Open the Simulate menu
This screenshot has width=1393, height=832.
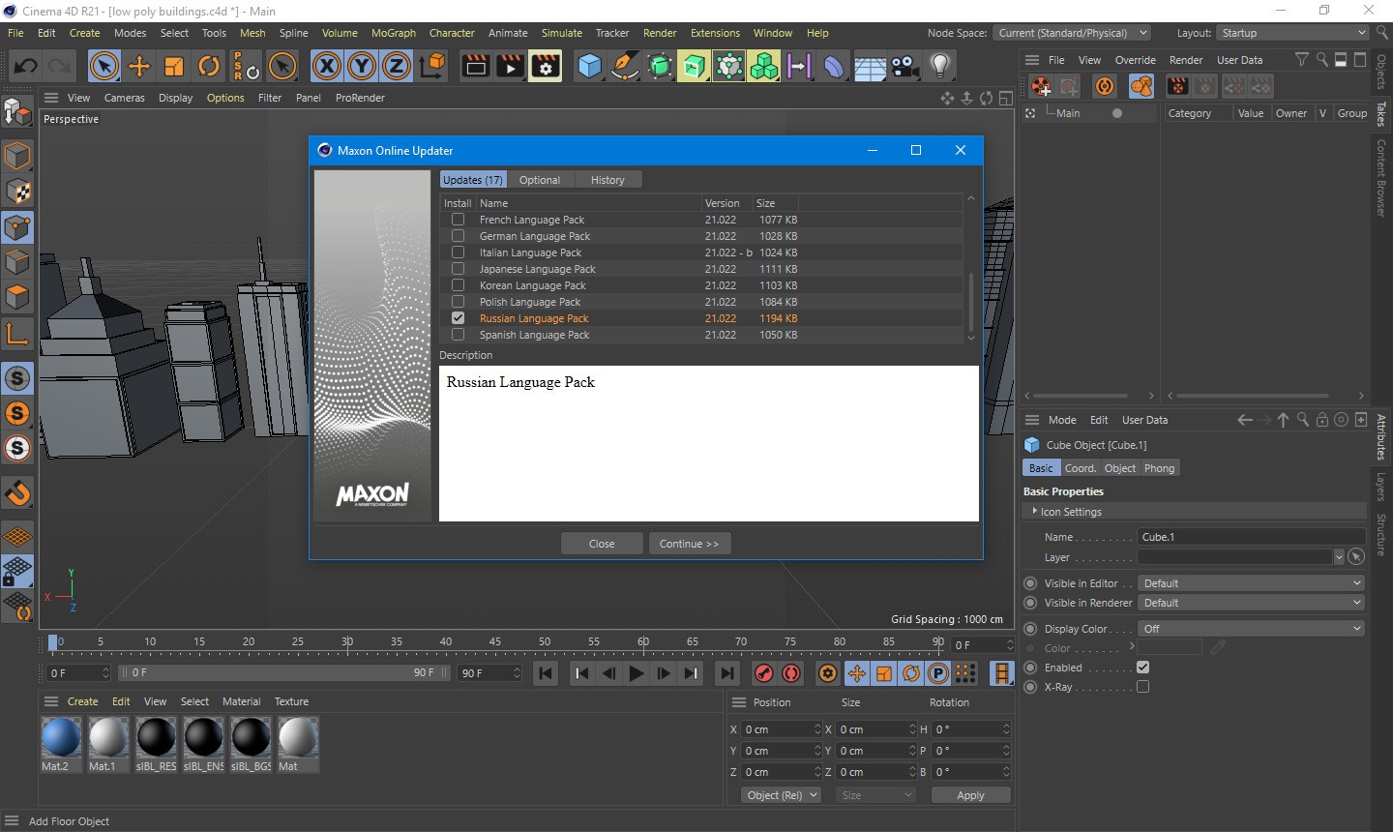point(561,33)
